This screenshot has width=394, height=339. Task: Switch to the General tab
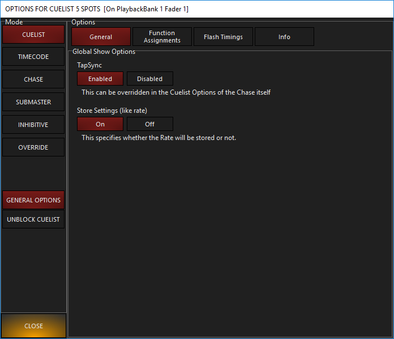(x=101, y=37)
